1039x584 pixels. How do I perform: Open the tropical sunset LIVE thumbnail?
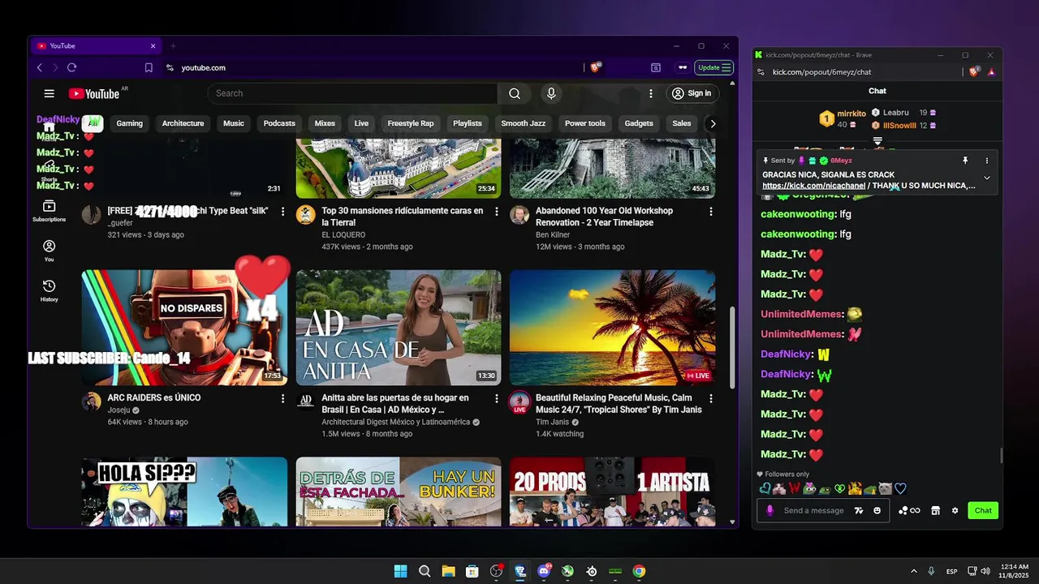(613, 328)
